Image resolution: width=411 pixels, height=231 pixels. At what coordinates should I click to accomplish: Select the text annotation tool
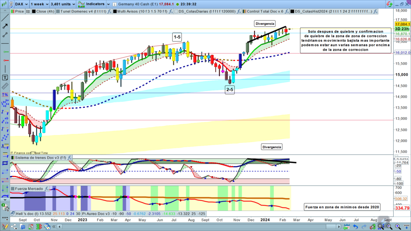click(x=5, y=77)
